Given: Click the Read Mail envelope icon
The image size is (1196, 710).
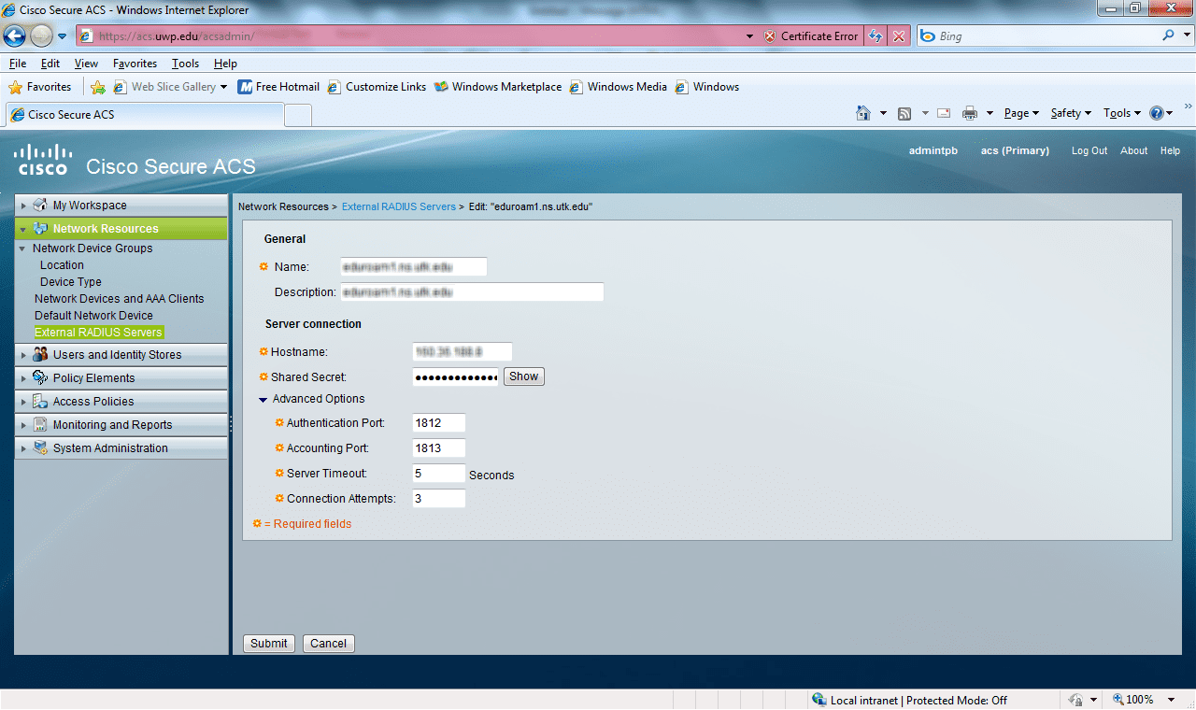Looking at the screenshot, I should (944, 113).
